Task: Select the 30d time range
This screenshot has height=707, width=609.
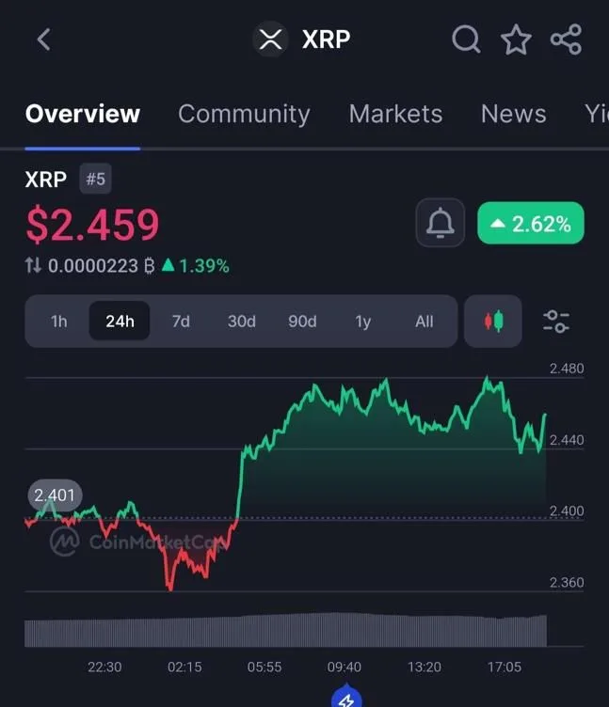Action: click(242, 322)
